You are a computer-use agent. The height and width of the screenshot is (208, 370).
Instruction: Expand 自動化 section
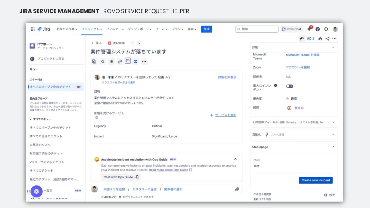[294, 135]
